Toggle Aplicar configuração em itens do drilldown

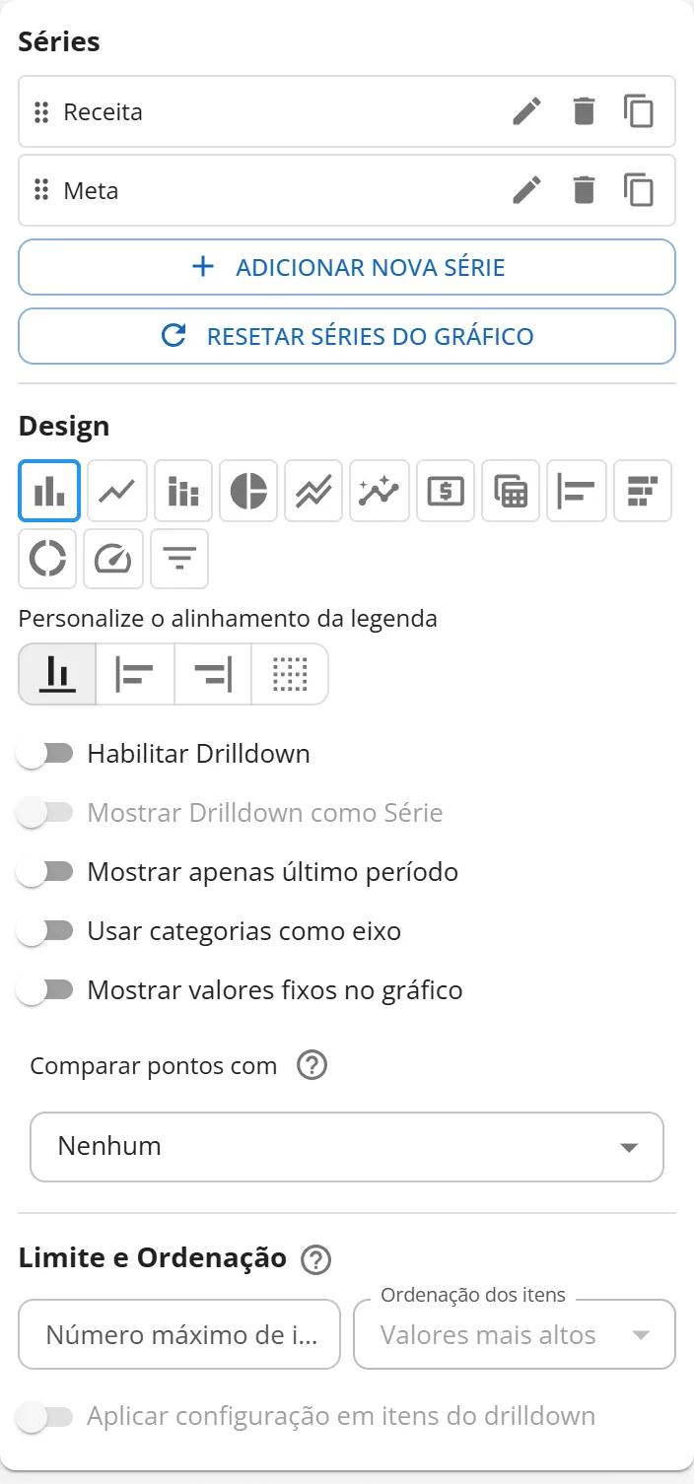coord(45,1417)
